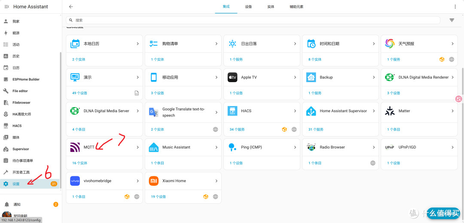The width and height of the screenshot is (464, 223).
Task: Open the 34 个服务 link under HACS
Action: point(237,129)
